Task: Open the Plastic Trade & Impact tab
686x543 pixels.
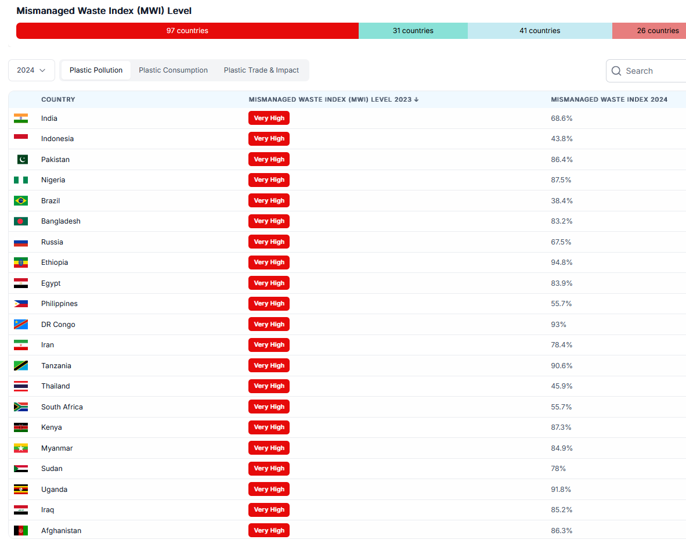Action: tap(261, 70)
